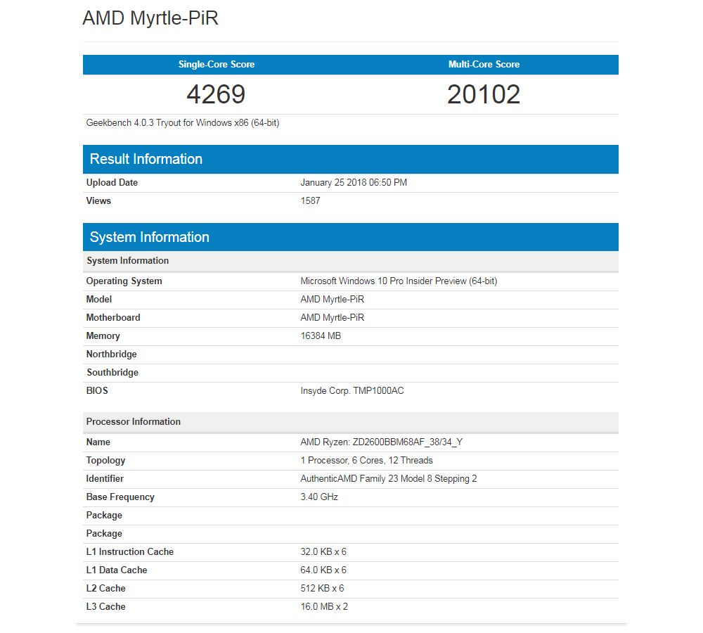The width and height of the screenshot is (703, 633).
Task: Select the Memory value 16384 MB
Action: [x=321, y=335]
